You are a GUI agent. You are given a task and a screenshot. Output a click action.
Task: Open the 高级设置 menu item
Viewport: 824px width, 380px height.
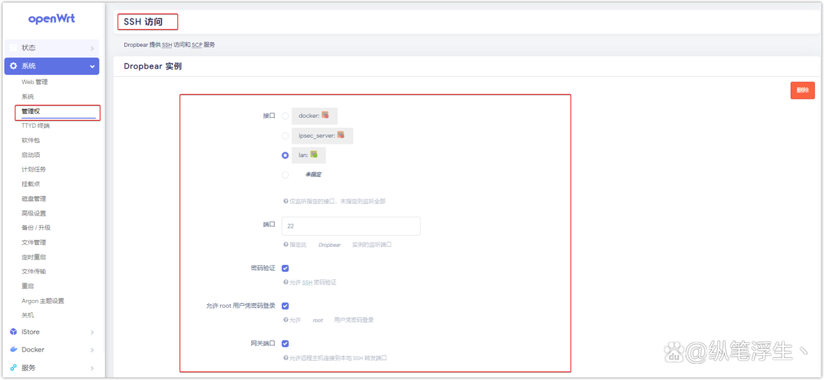pos(34,213)
